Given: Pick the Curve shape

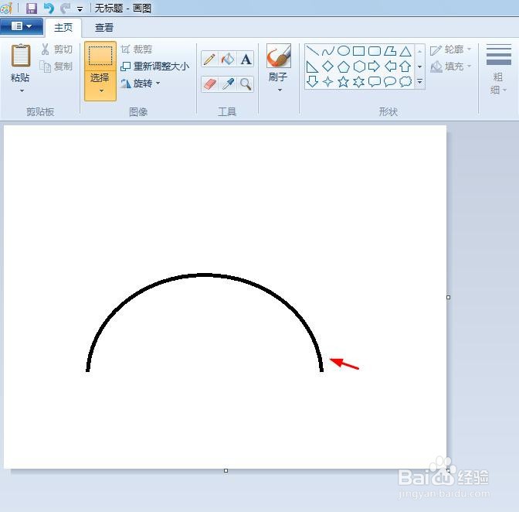Looking at the screenshot, I should [x=328, y=51].
